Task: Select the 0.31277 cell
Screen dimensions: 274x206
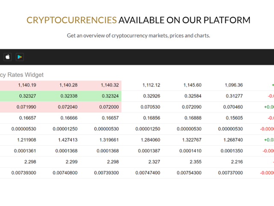Action: point(233,96)
